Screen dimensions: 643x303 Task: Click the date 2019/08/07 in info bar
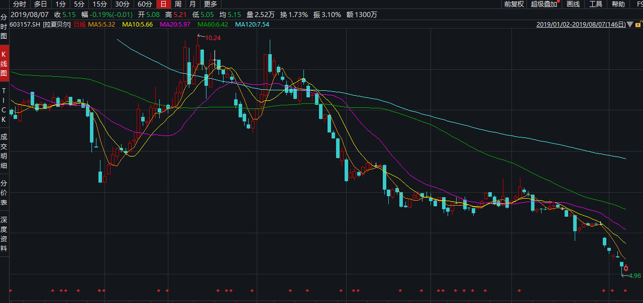29,15
